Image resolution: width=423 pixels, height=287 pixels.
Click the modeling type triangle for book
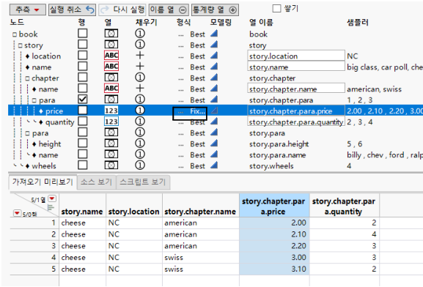[214, 34]
